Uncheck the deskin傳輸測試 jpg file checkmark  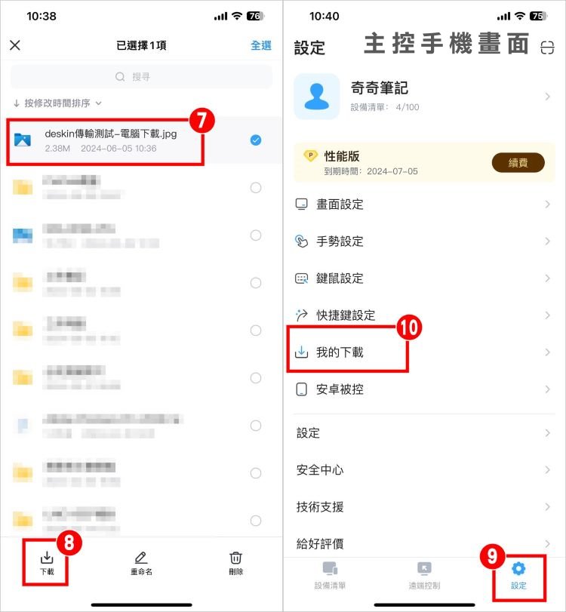coord(256,140)
